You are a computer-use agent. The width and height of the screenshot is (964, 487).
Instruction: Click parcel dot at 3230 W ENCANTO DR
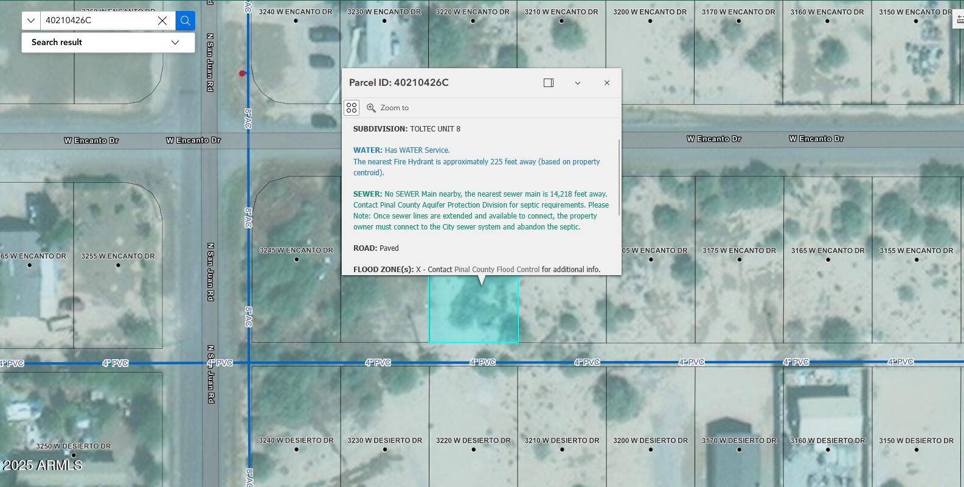(384, 21)
